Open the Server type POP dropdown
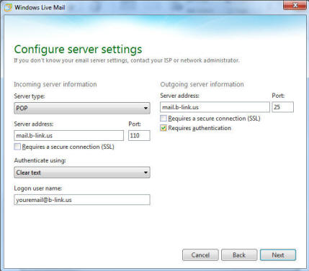 (82, 108)
